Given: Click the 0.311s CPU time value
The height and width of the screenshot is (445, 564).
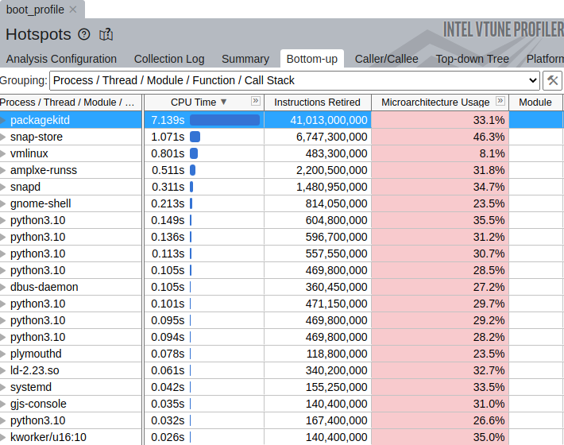Looking at the screenshot, I should [168, 187].
